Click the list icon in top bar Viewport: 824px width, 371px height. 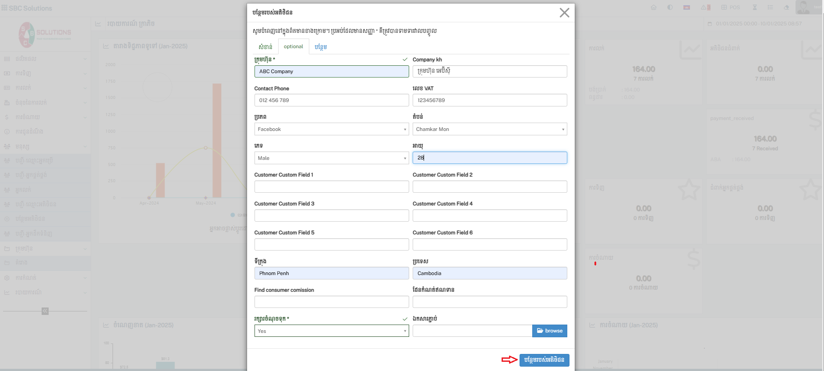click(x=770, y=7)
